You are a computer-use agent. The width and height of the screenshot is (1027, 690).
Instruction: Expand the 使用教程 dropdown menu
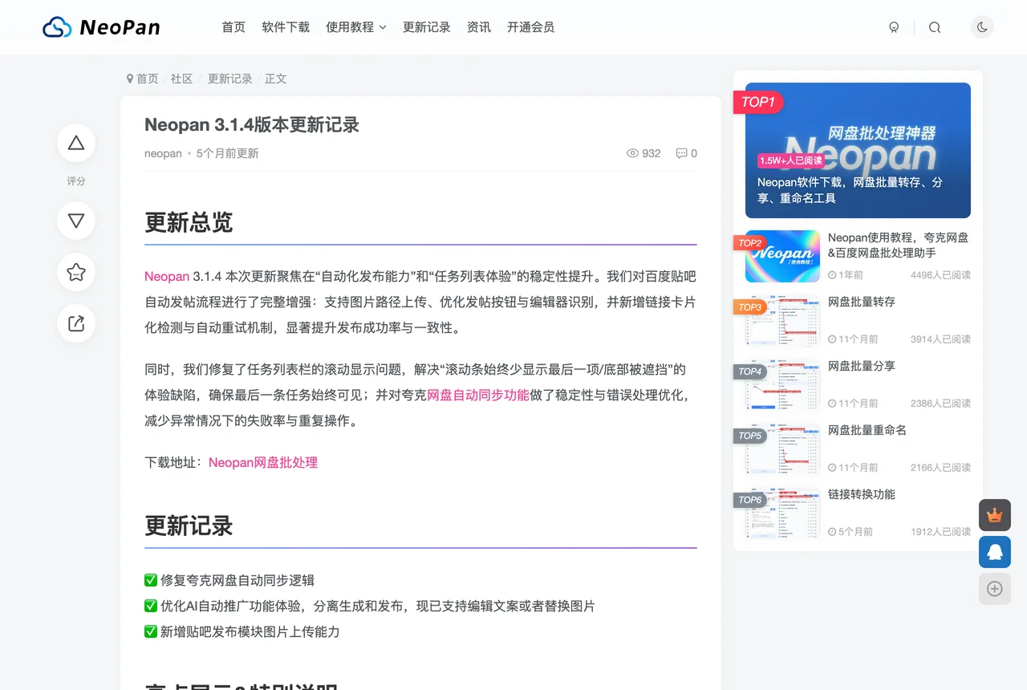point(356,27)
